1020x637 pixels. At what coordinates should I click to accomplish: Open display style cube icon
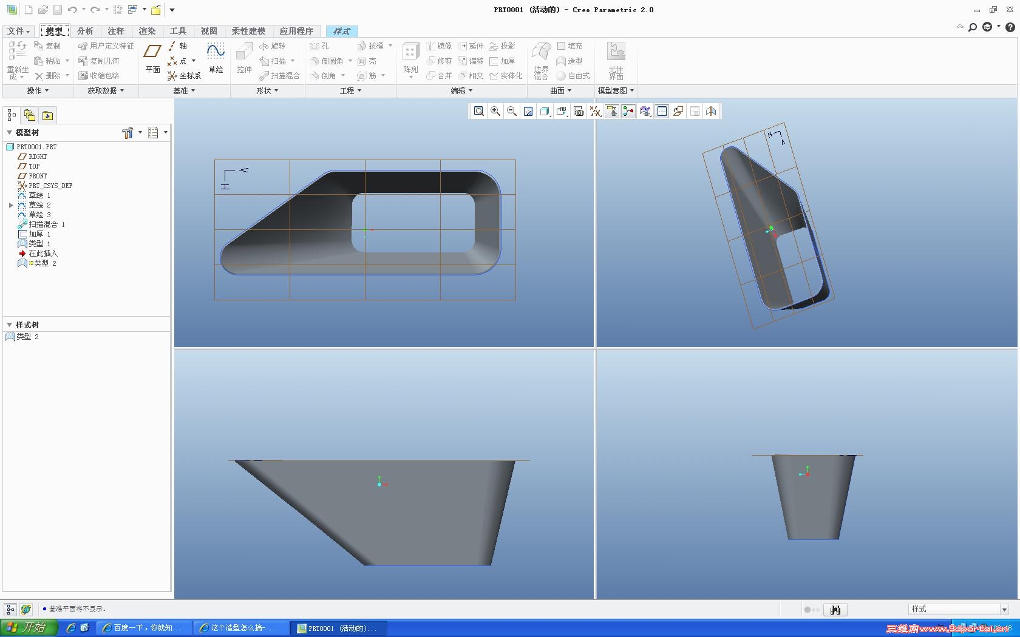[x=545, y=111]
